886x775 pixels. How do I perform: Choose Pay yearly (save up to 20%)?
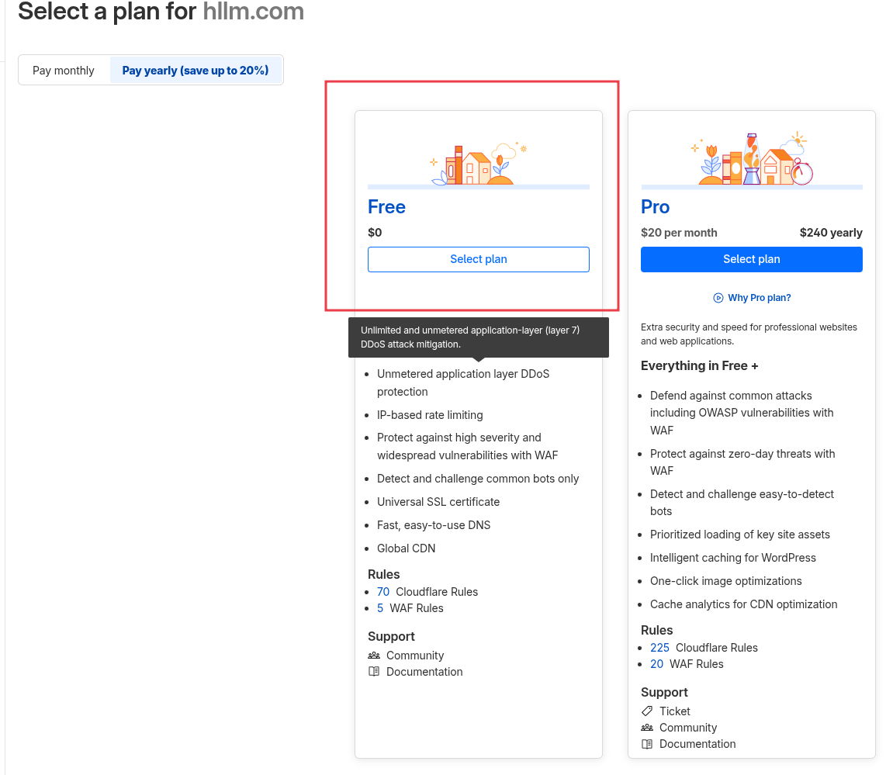tap(196, 71)
